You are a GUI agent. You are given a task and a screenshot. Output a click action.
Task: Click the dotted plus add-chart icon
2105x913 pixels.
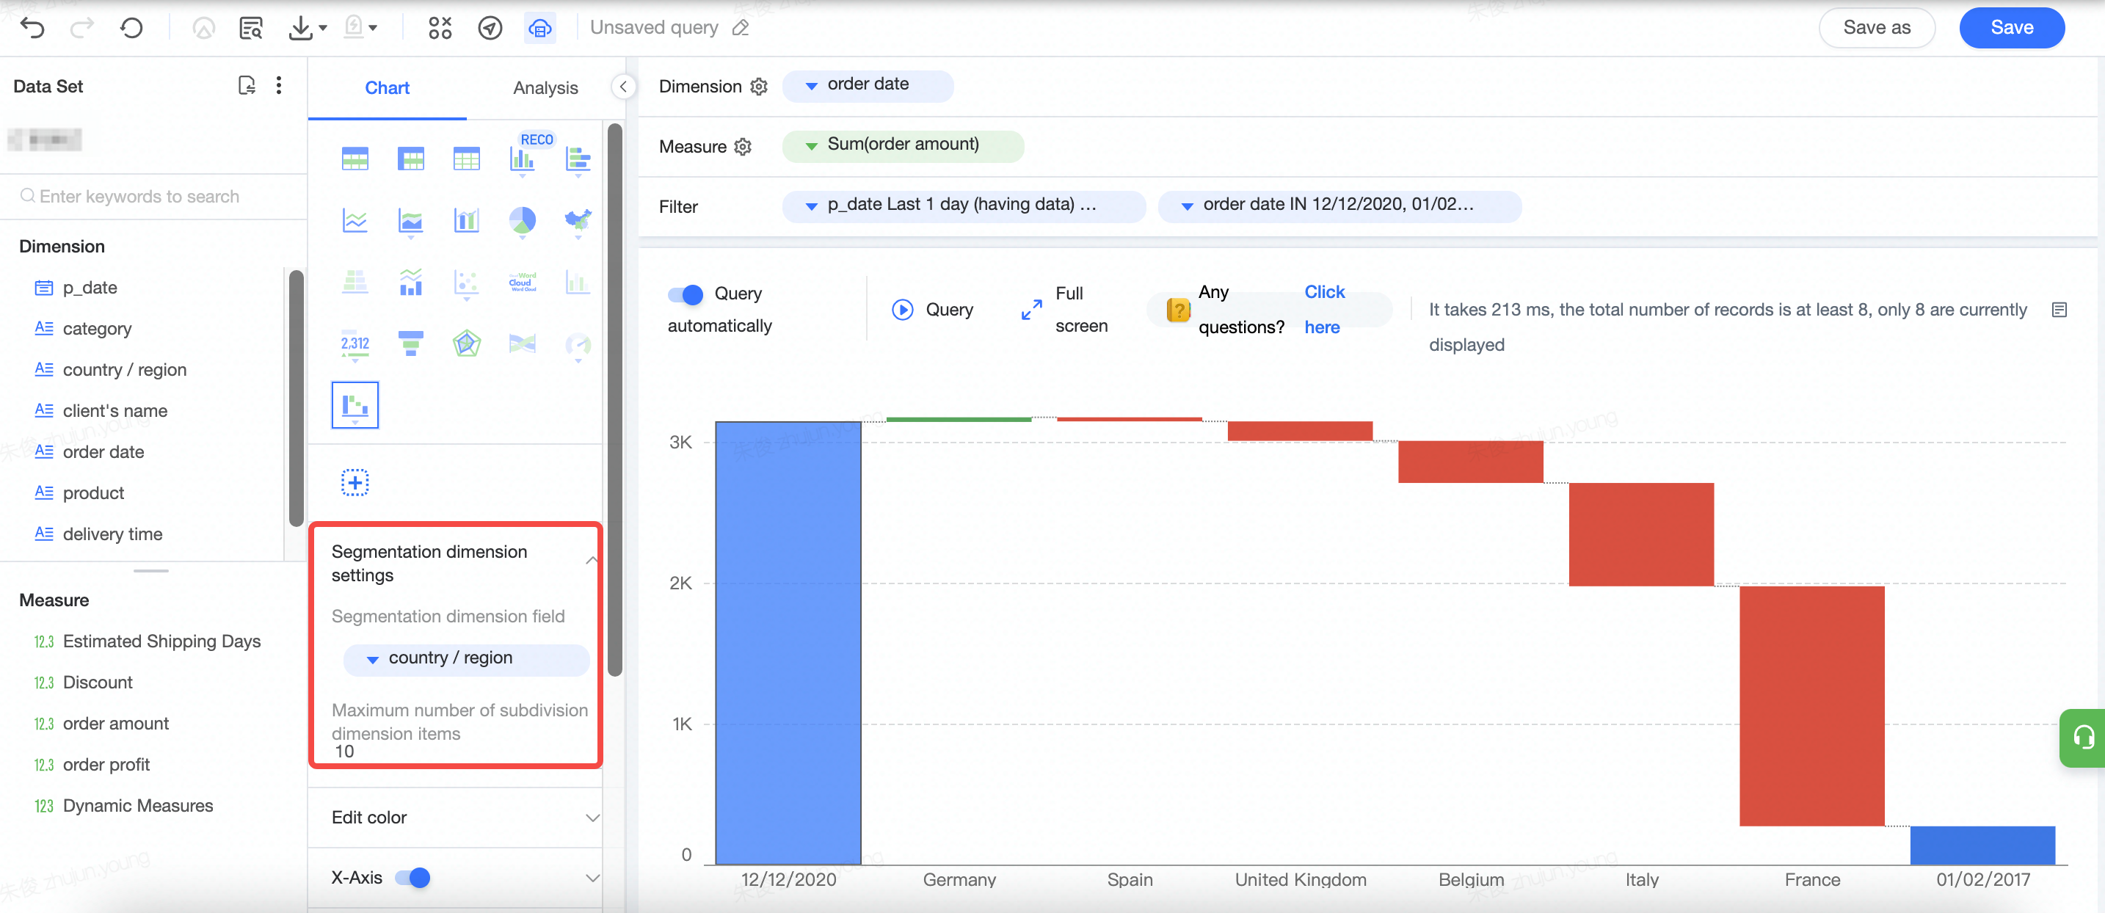coord(355,482)
